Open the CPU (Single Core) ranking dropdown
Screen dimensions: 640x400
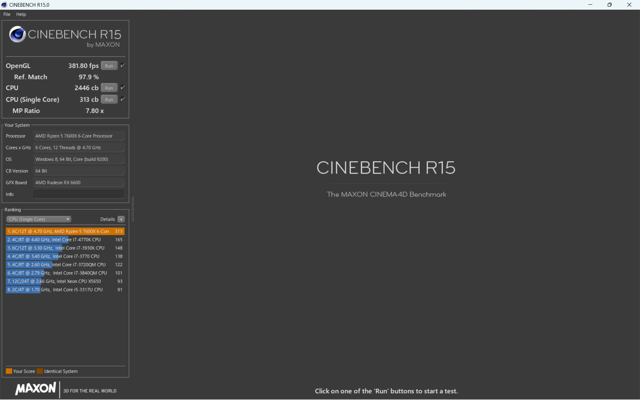[39, 219]
